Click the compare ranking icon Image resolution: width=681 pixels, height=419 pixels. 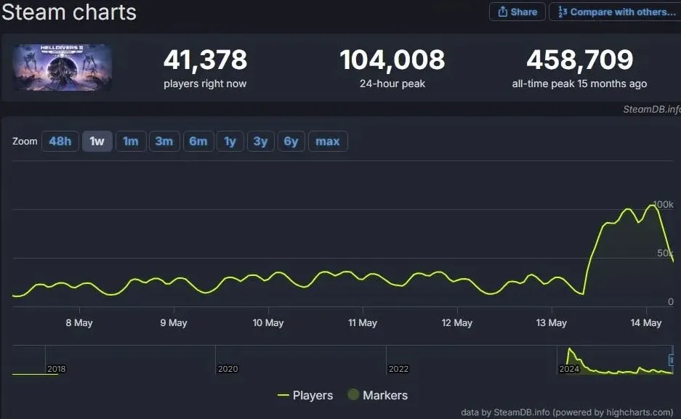click(563, 12)
